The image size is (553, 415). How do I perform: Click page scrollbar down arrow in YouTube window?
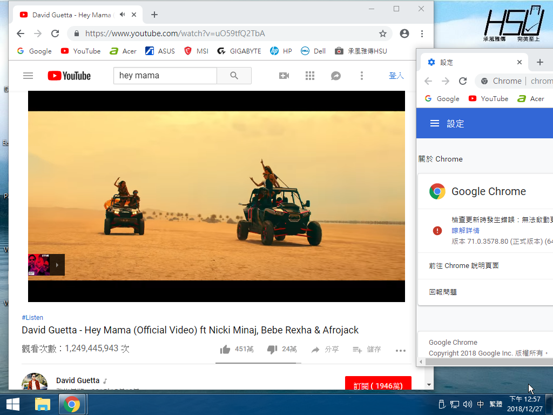(x=429, y=385)
